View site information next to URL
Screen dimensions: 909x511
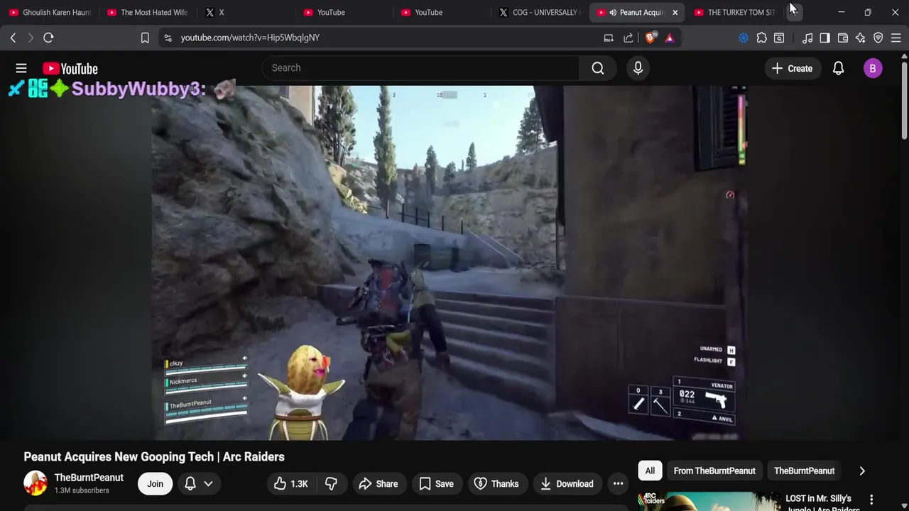(168, 38)
